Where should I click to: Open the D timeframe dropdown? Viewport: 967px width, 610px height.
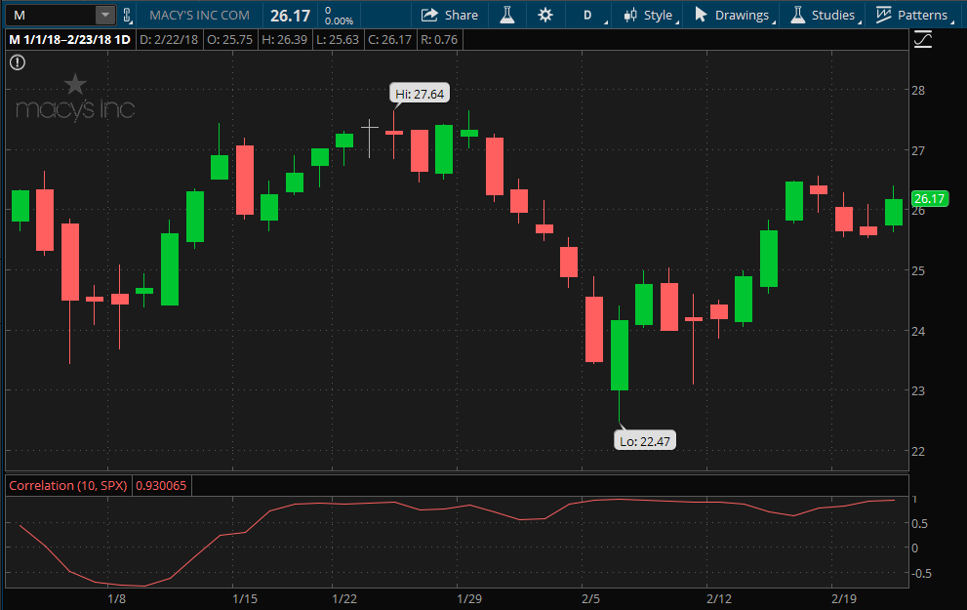pyautogui.click(x=589, y=15)
